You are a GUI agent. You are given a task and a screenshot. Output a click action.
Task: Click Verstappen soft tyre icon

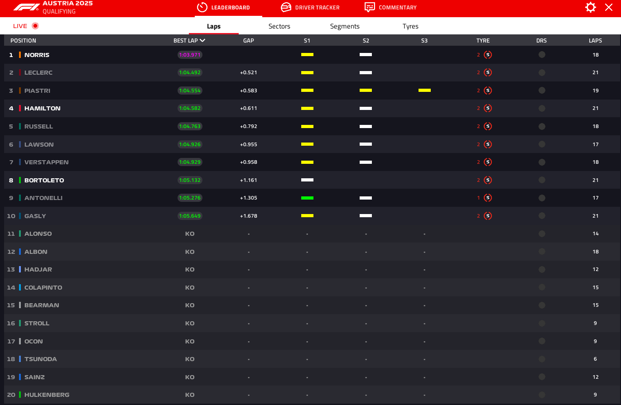click(x=488, y=162)
